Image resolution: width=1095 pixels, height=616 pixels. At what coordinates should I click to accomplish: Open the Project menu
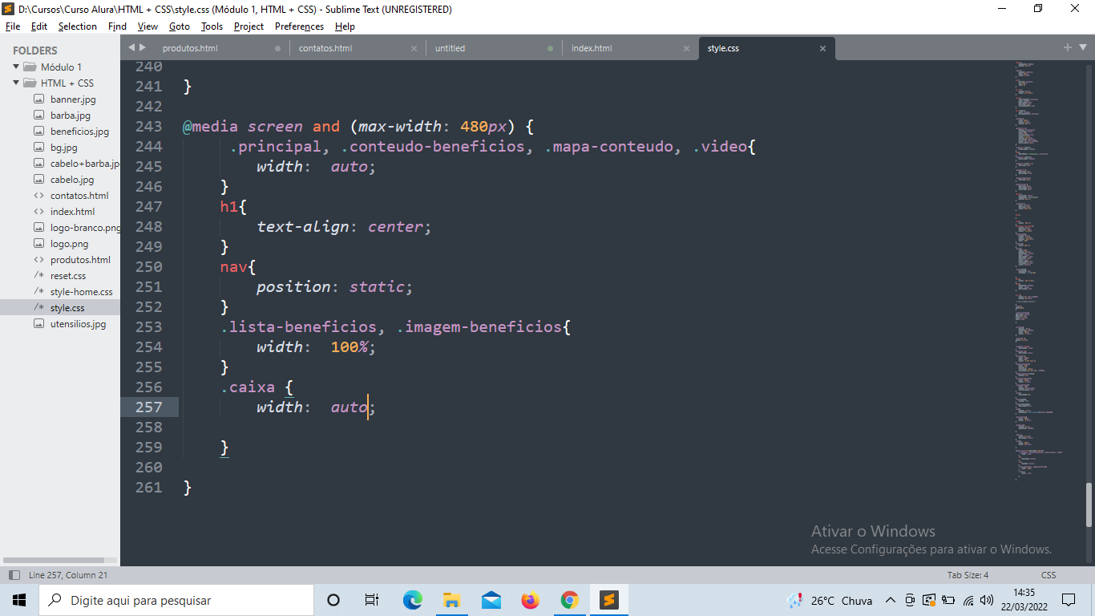(x=248, y=26)
